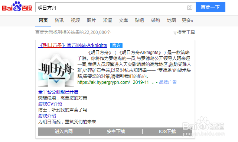The image size is (238, 142).
Task: Click text 突破绝境，需要您的对策
Action: 63,98
